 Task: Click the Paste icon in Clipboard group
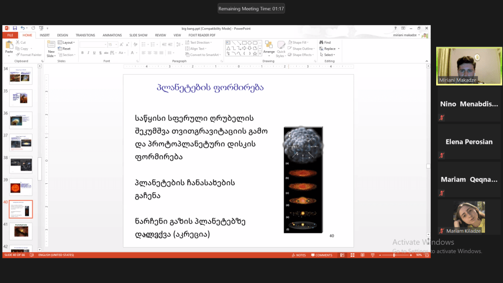pyautogui.click(x=9, y=46)
